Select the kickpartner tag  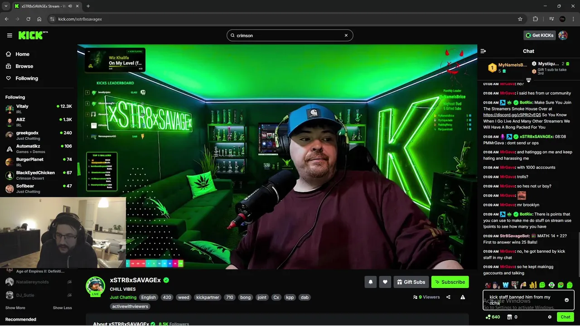208,297
